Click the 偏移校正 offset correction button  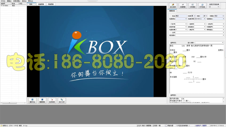click(32, 101)
